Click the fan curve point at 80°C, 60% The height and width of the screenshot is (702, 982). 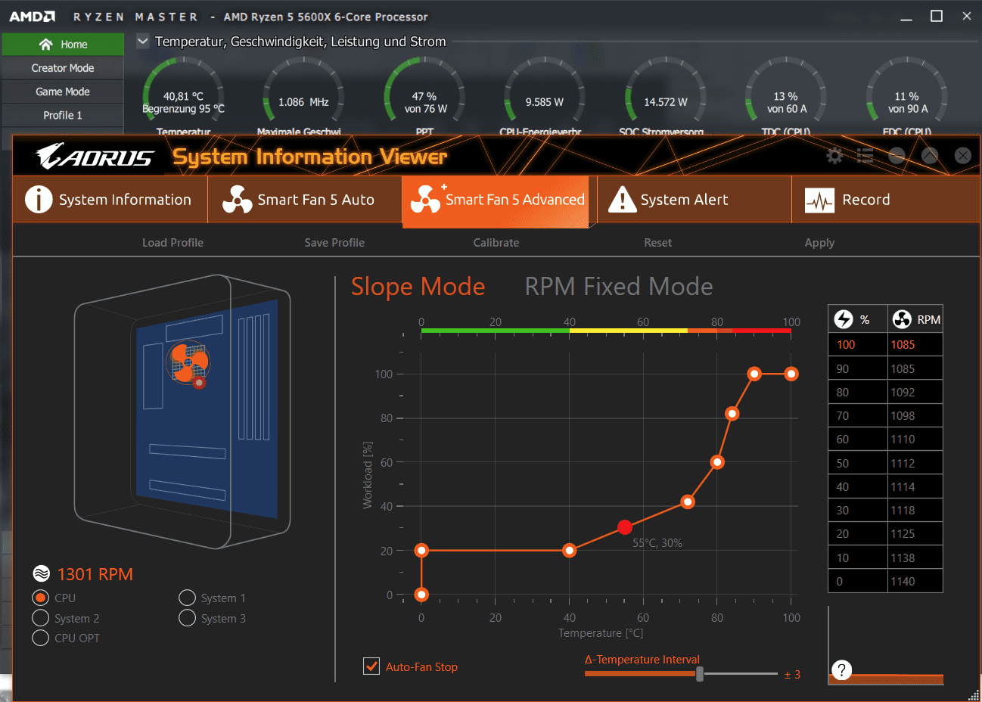pos(717,462)
